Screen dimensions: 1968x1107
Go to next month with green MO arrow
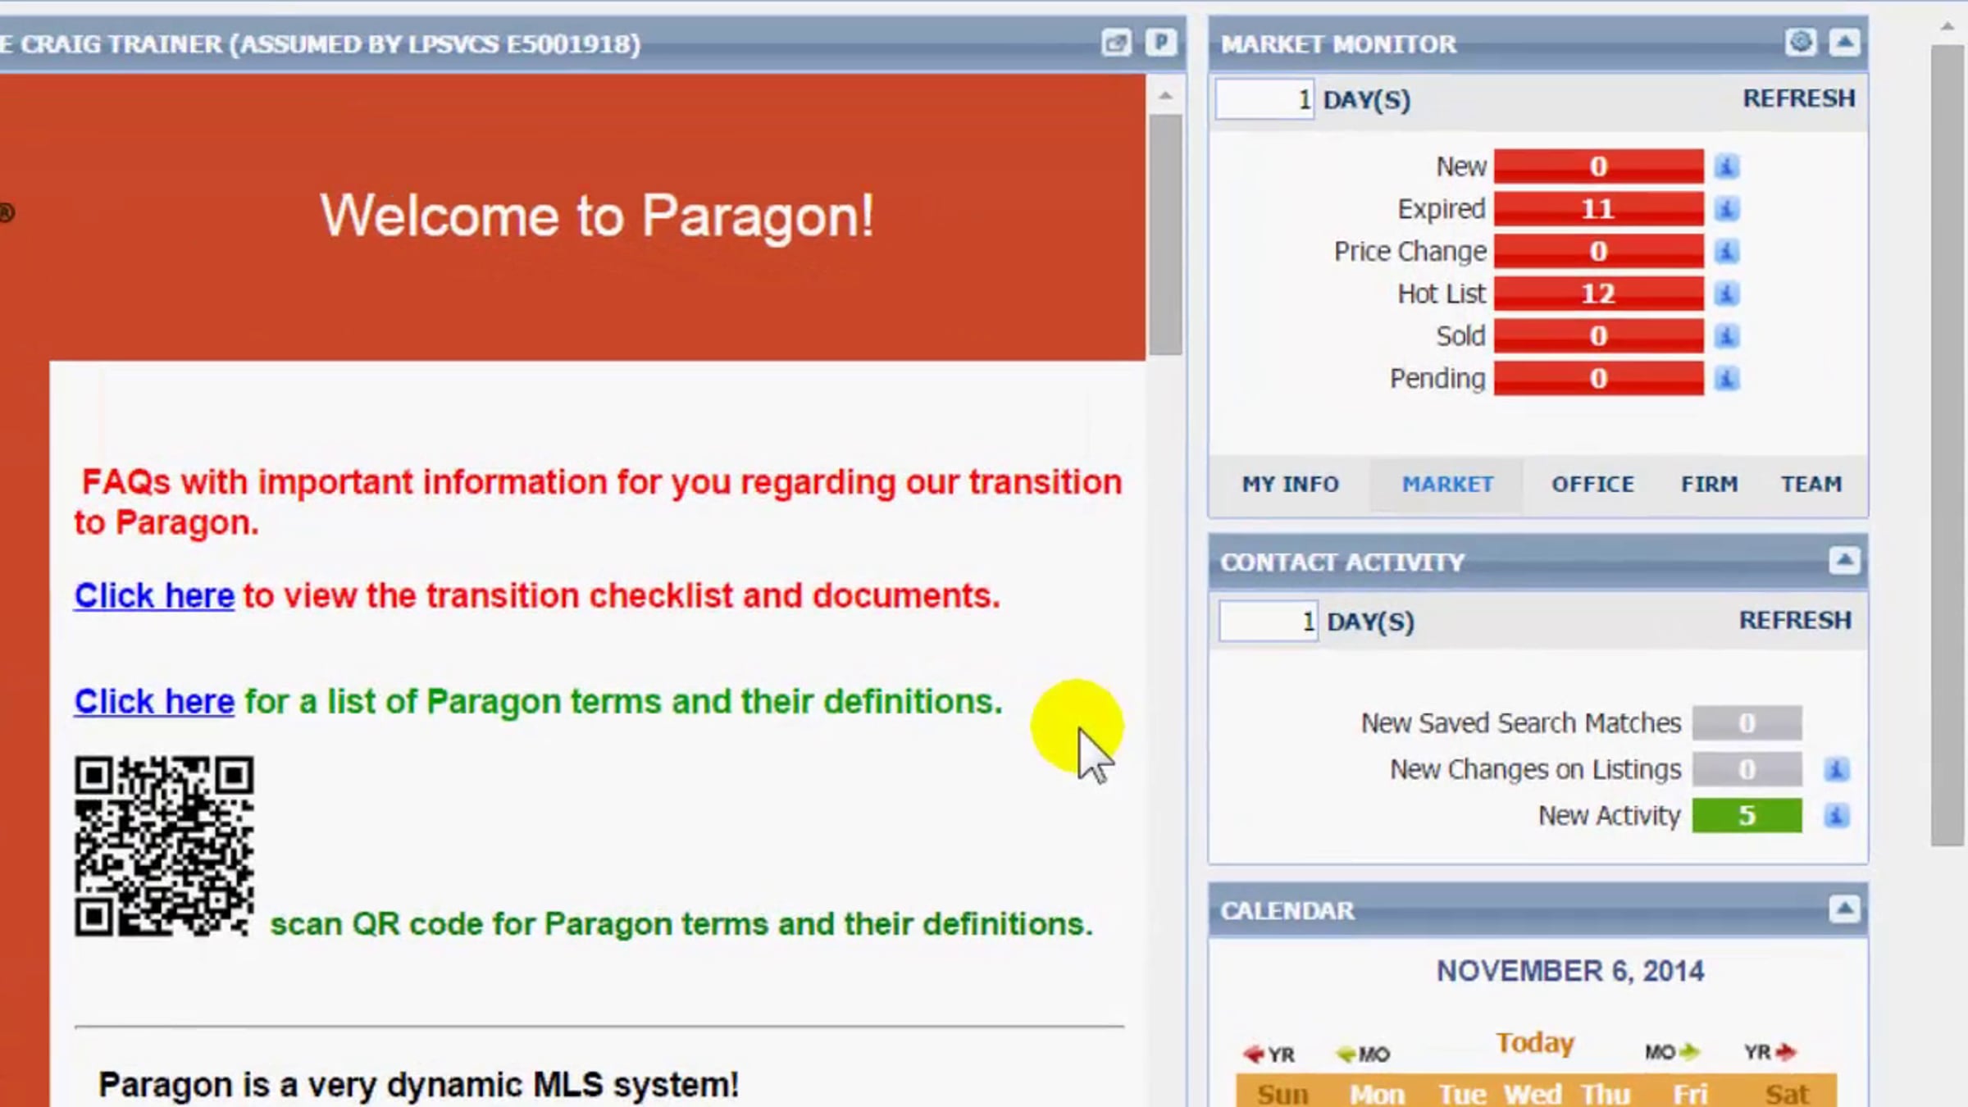[x=1673, y=1052]
